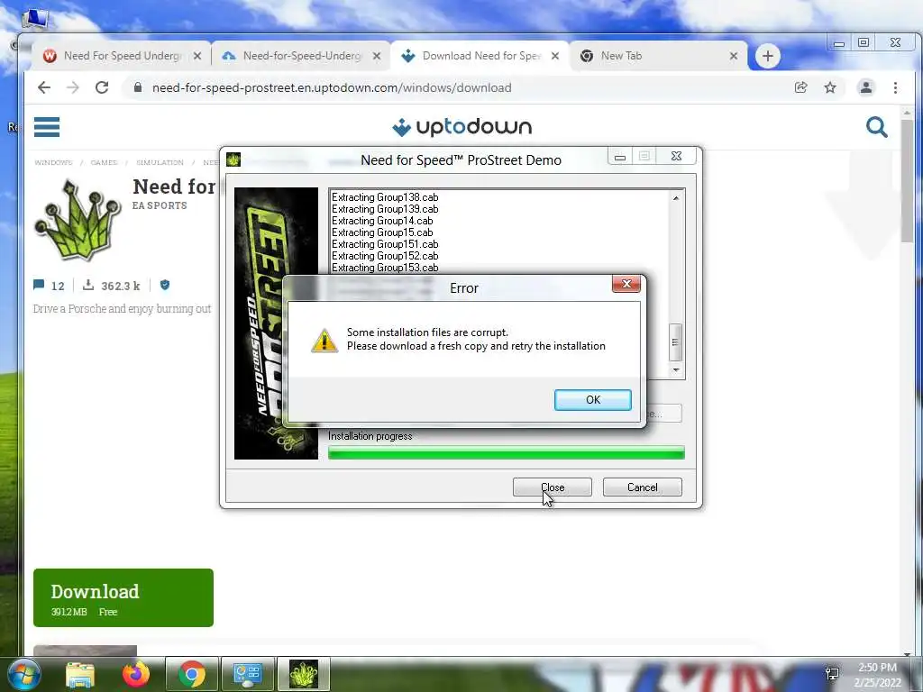Close the Uptodown download tab
The height and width of the screenshot is (692, 923).
point(555,56)
